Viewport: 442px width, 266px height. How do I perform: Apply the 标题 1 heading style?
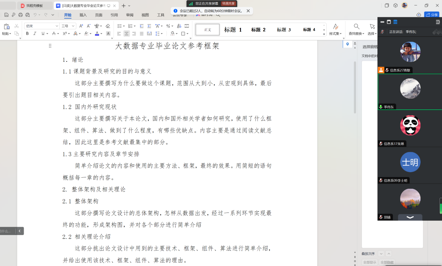coord(233,30)
